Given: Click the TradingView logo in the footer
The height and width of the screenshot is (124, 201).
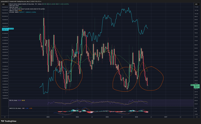Looking at the screenshot, I should (x=9, y=121).
